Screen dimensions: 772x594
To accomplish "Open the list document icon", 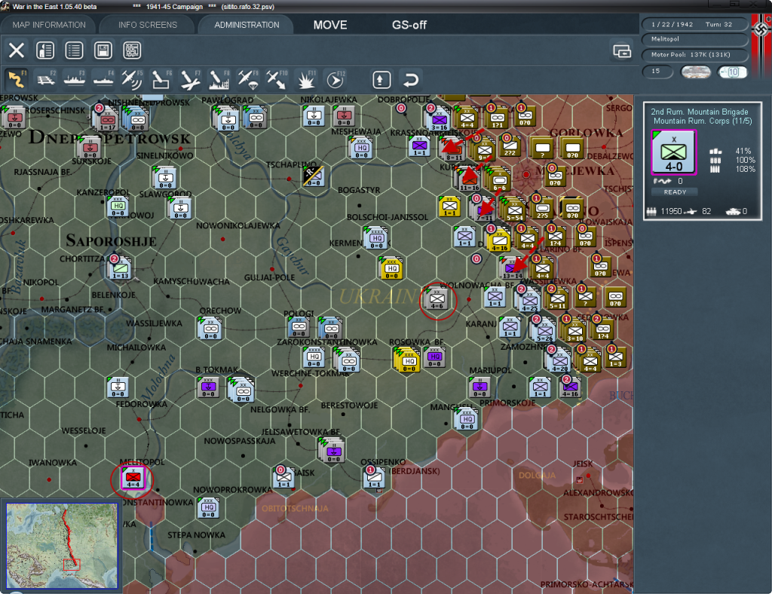I will click(75, 51).
